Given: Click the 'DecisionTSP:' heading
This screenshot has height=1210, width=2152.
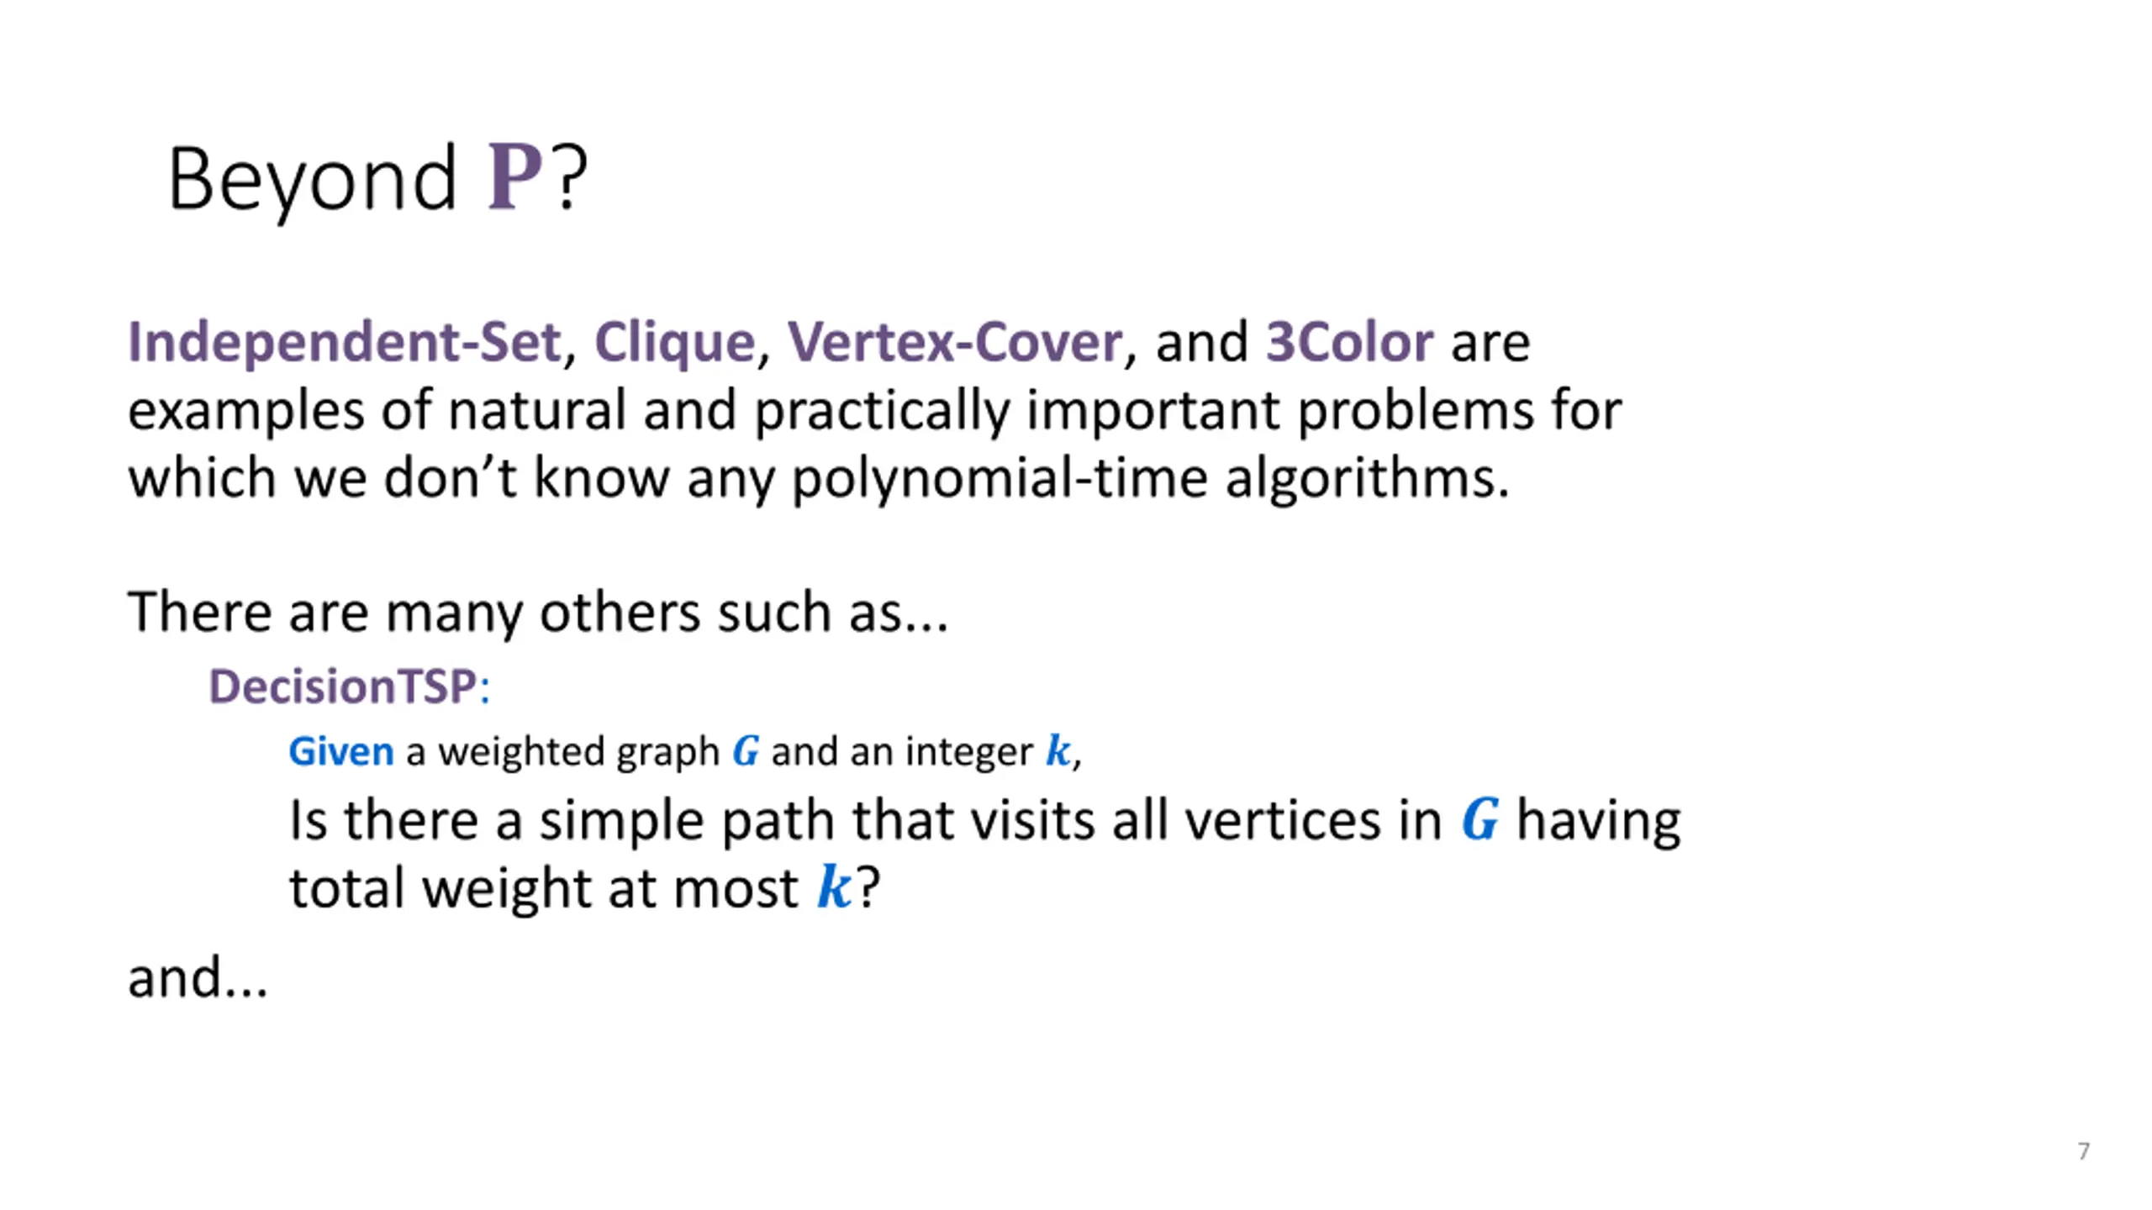Looking at the screenshot, I should click(x=349, y=687).
